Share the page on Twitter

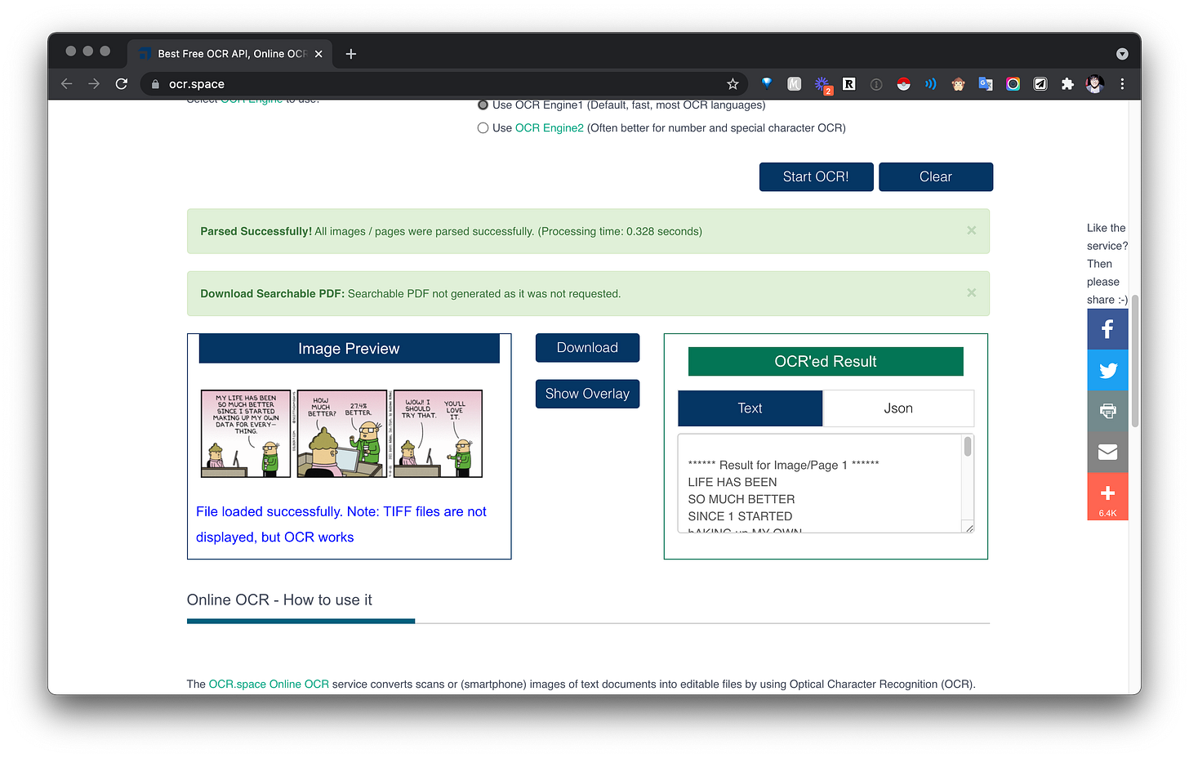pos(1107,370)
